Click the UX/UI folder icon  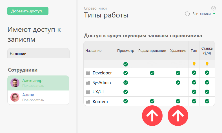pyautogui.click(x=88, y=92)
